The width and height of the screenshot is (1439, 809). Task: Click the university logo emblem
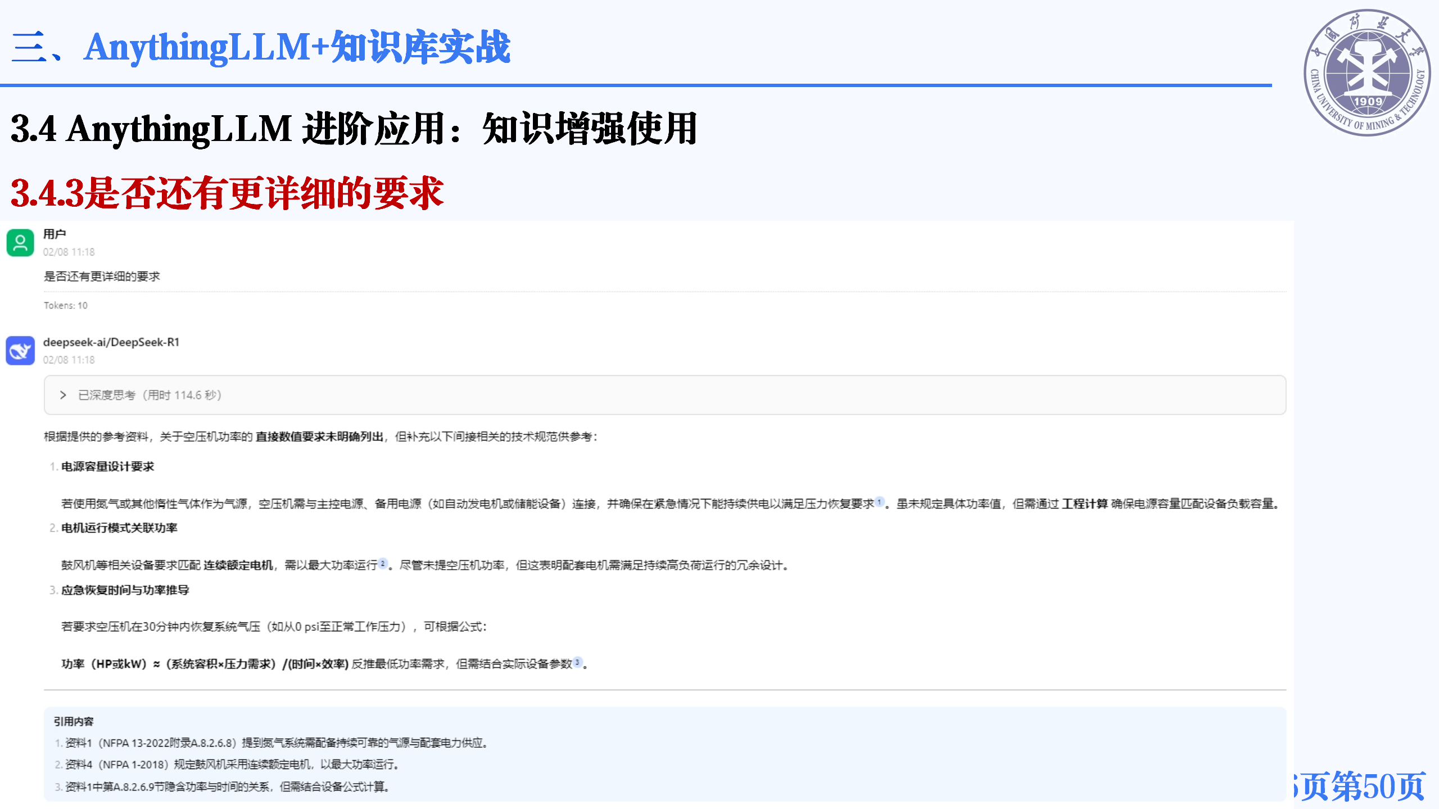point(1367,72)
